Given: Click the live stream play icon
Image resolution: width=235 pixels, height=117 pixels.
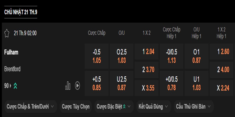Looking at the screenshot, I should coord(77,85).
